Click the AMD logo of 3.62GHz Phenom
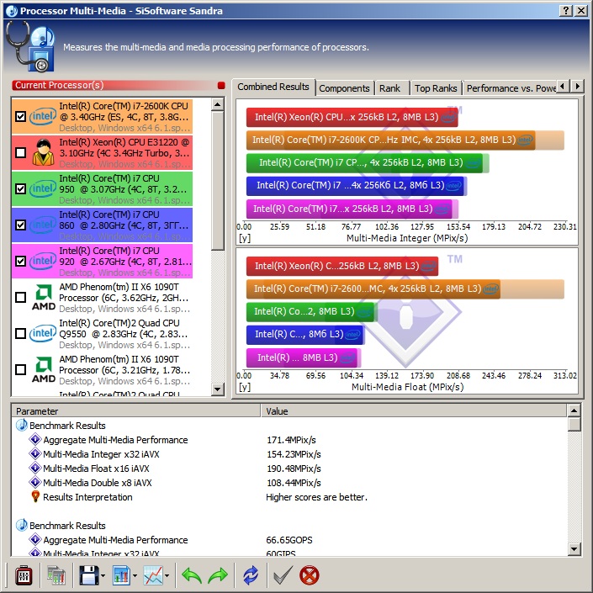The width and height of the screenshot is (593, 593). pos(44,297)
